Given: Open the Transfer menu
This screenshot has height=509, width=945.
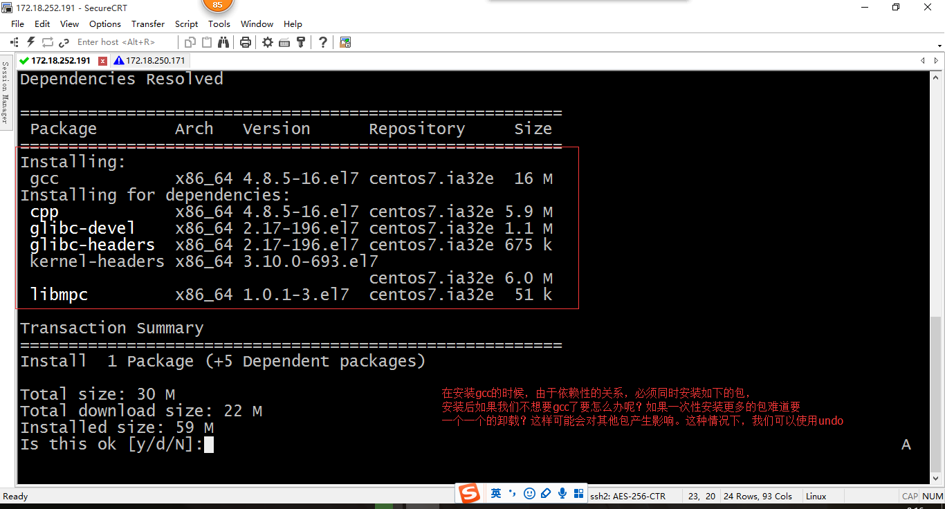Looking at the screenshot, I should click(148, 24).
